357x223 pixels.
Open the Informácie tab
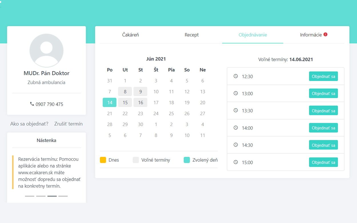pos(311,35)
